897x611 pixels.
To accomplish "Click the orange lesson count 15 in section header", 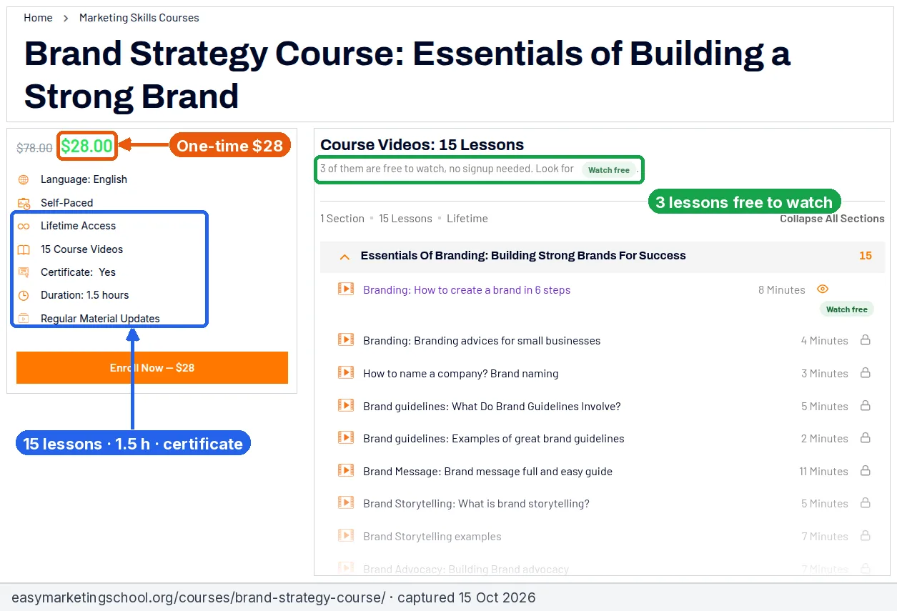I will click(866, 256).
